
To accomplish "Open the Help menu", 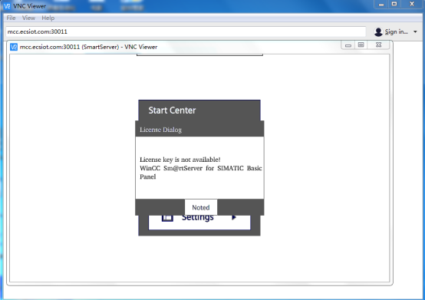I will point(48,18).
